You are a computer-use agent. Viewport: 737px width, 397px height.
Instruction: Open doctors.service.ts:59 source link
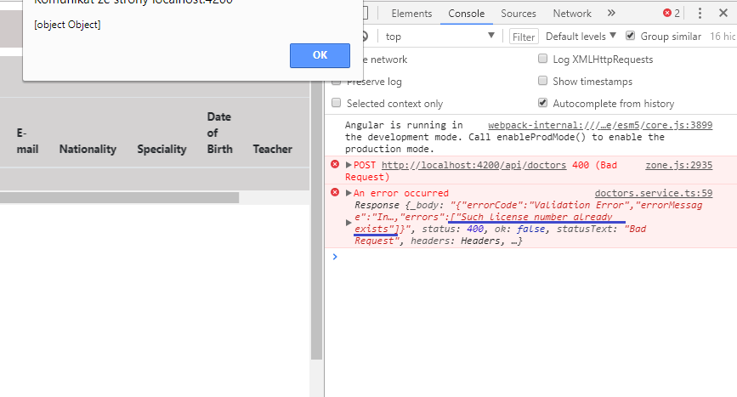pyautogui.click(x=654, y=193)
